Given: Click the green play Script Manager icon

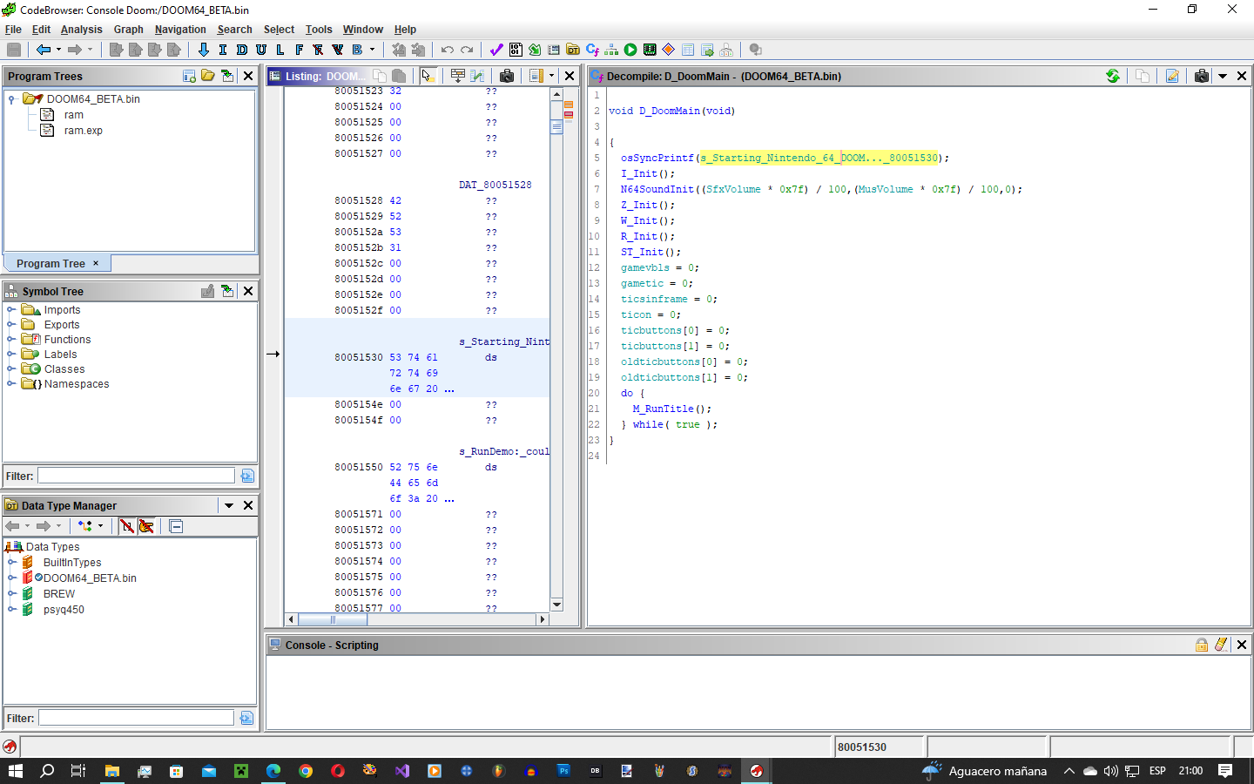Looking at the screenshot, I should pos(630,50).
